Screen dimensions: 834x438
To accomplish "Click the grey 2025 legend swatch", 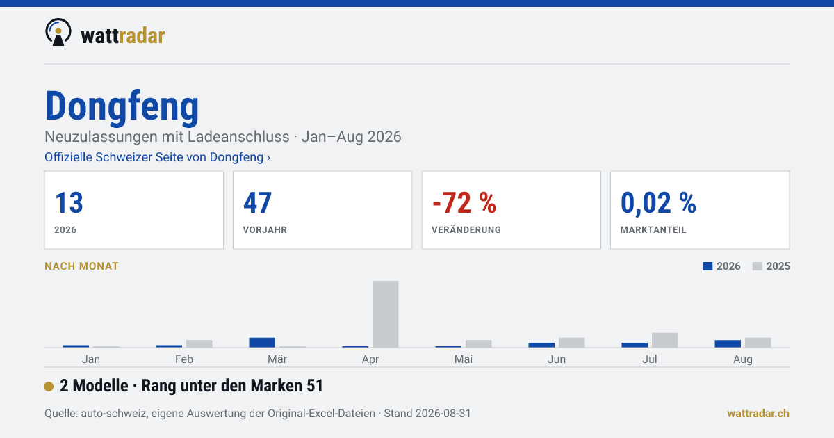I will pyautogui.click(x=758, y=266).
